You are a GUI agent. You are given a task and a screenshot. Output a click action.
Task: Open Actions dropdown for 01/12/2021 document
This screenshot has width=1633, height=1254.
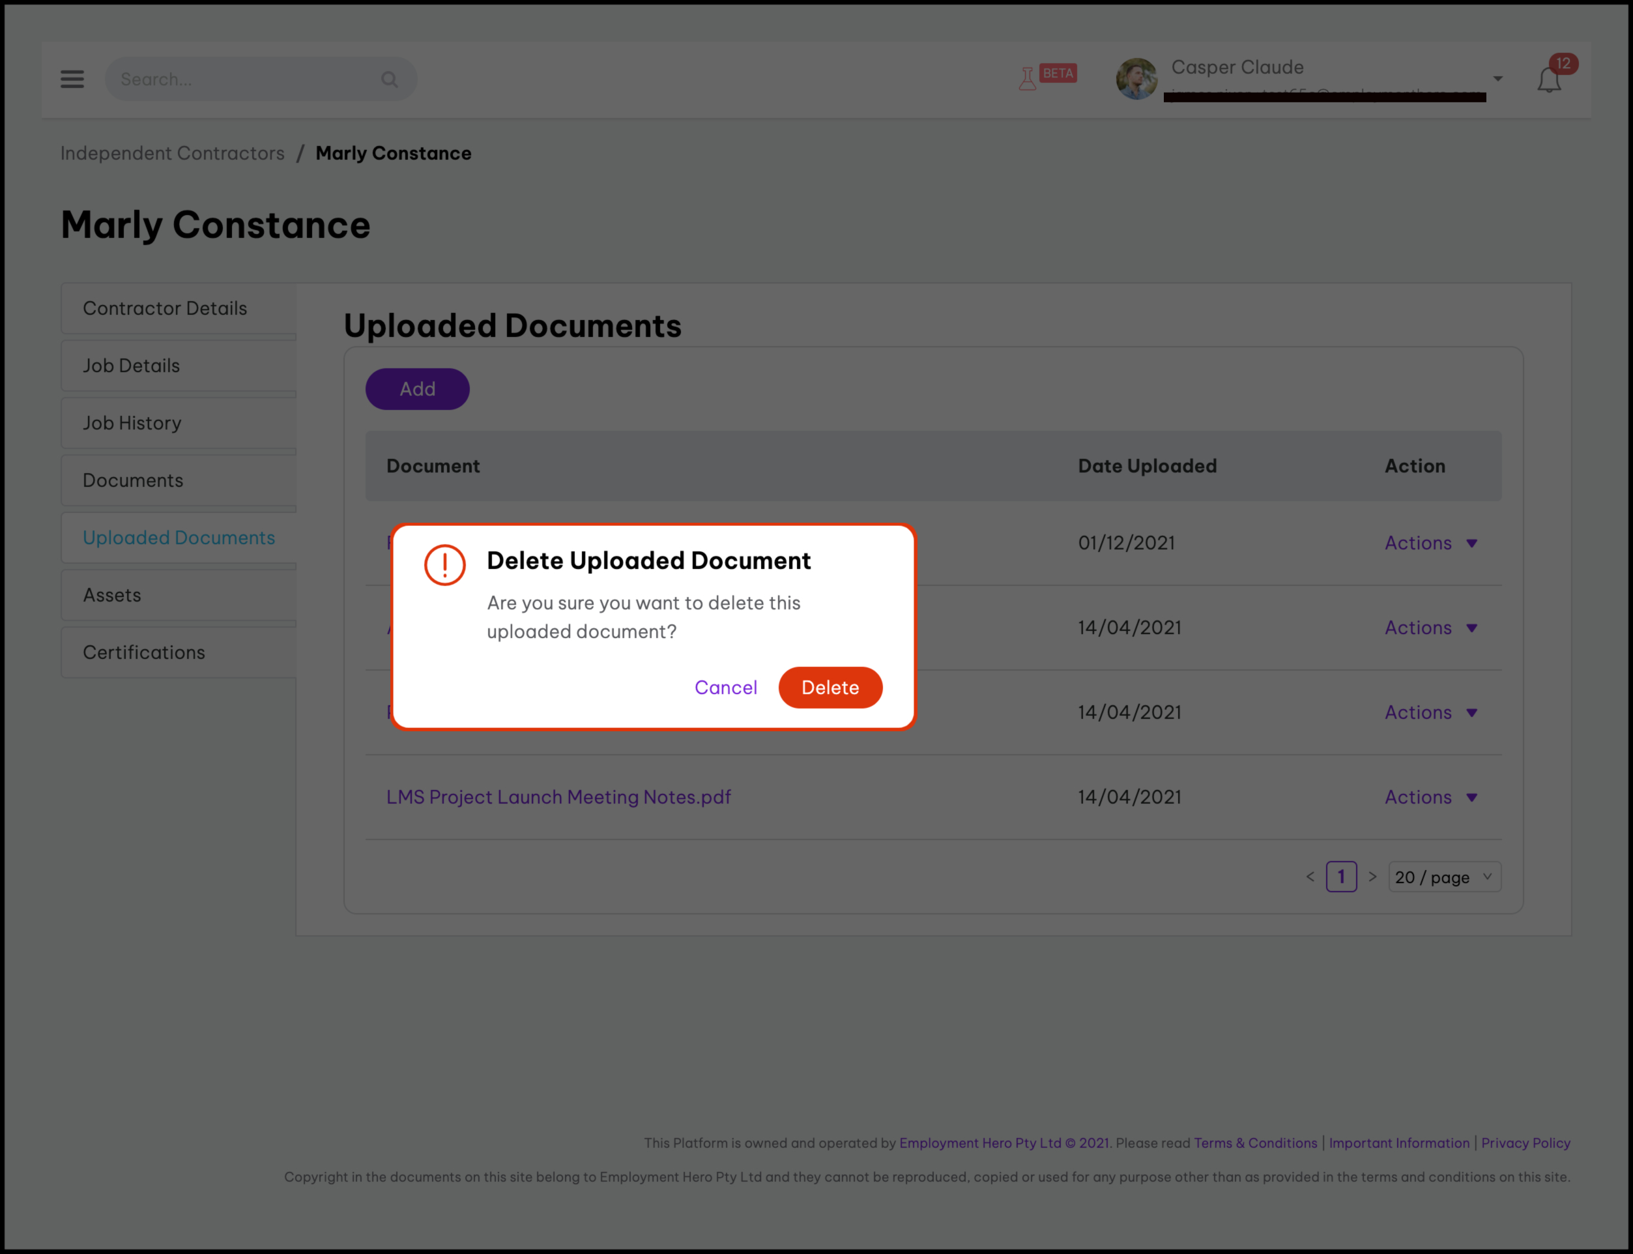(x=1430, y=543)
